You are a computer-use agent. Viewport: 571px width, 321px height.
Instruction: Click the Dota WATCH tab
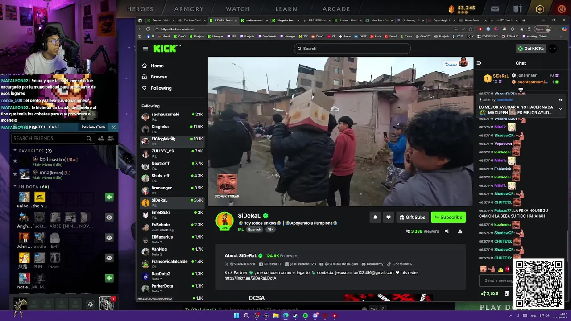coord(238,9)
